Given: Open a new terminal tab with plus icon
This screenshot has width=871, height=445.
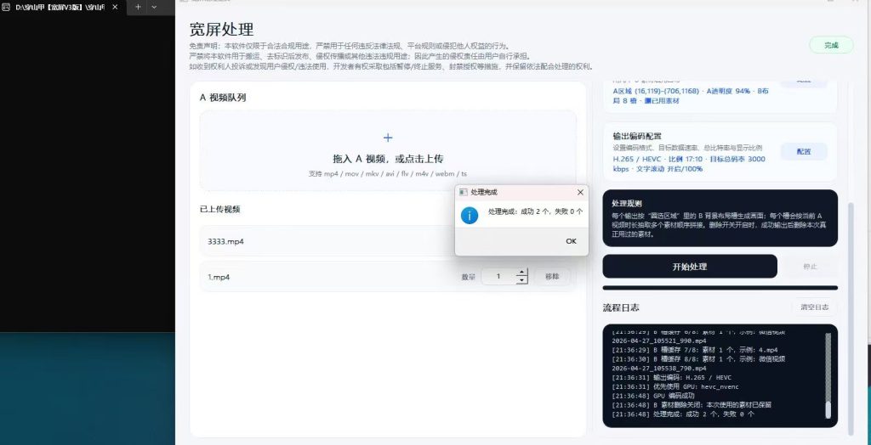Looking at the screenshot, I should [139, 7].
